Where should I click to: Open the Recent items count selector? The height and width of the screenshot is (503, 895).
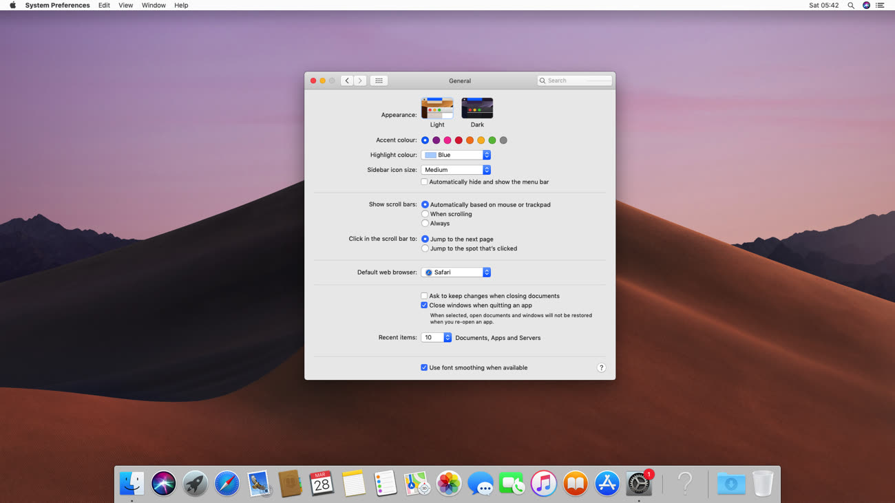click(x=436, y=338)
